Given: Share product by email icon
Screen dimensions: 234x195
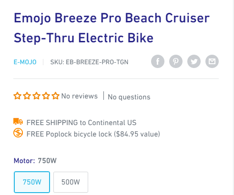Looking at the screenshot, I should [212, 61].
